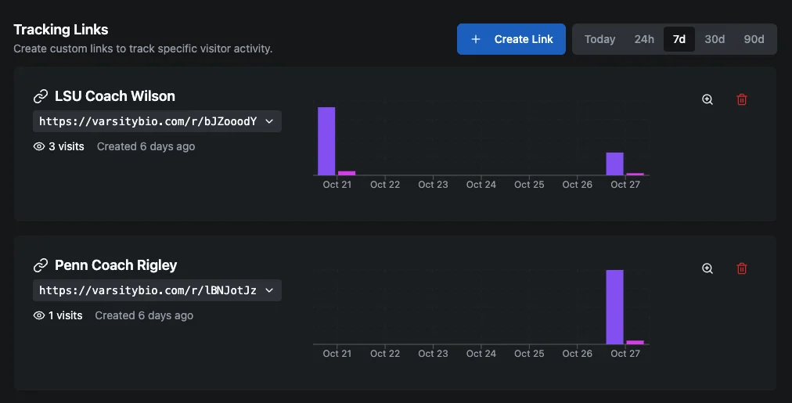Select the 7d time range tab
Image resolution: width=792 pixels, height=403 pixels.
point(679,39)
